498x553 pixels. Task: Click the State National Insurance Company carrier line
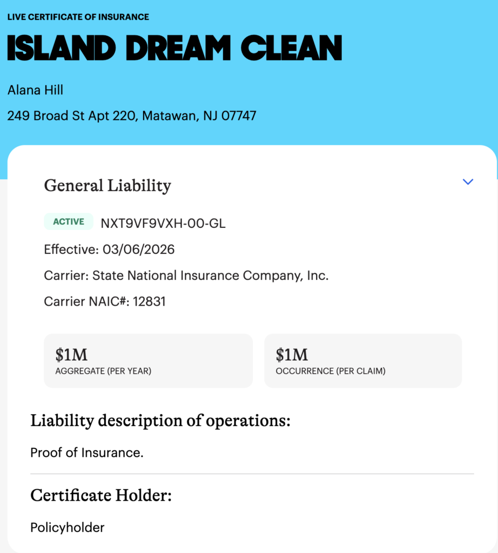[186, 275]
